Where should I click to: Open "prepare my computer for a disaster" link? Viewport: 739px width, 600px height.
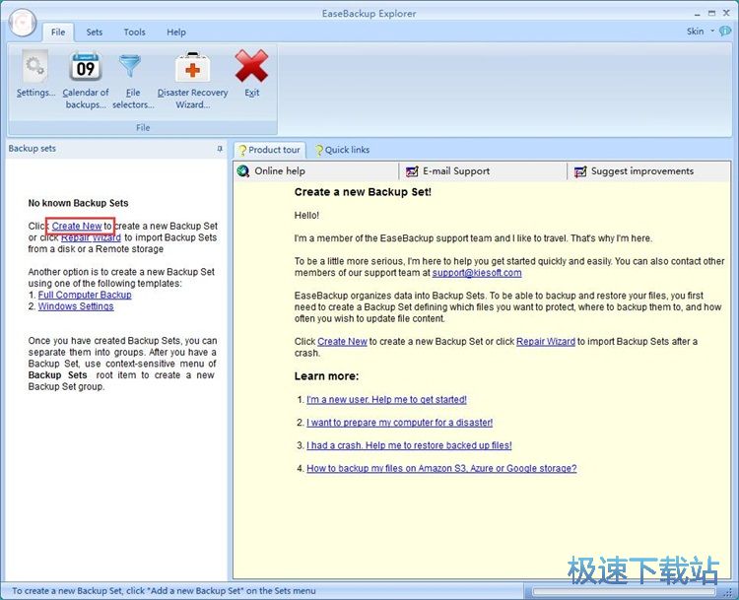tap(400, 423)
